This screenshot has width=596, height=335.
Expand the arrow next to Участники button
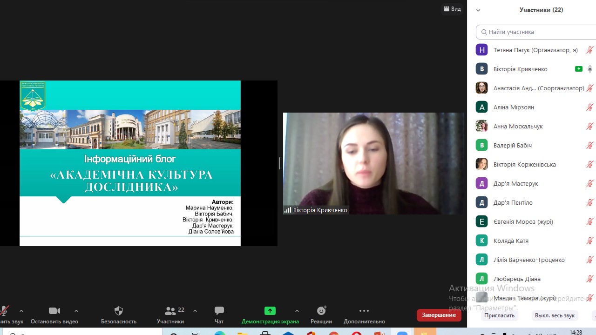pos(195,311)
